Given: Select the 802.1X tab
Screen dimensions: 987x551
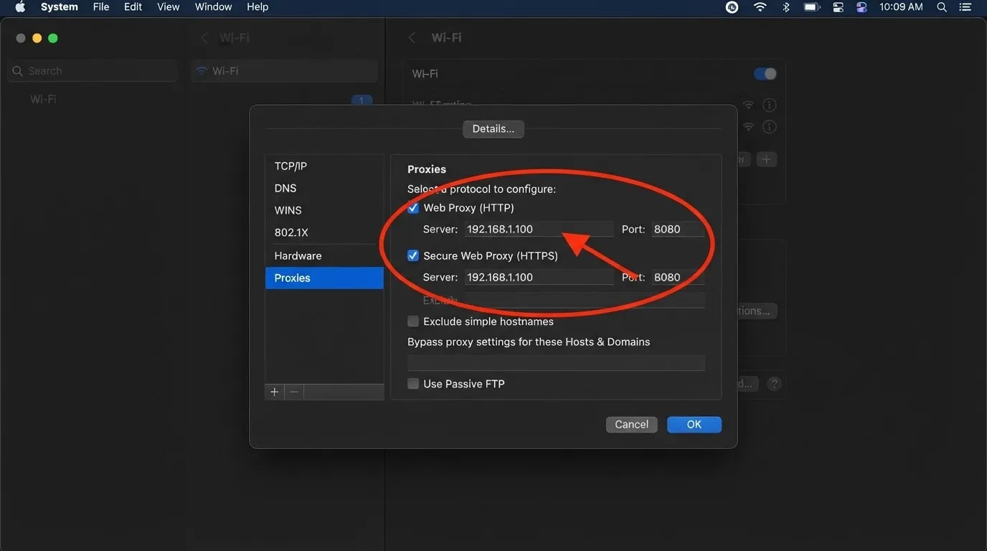Looking at the screenshot, I should click(324, 232).
